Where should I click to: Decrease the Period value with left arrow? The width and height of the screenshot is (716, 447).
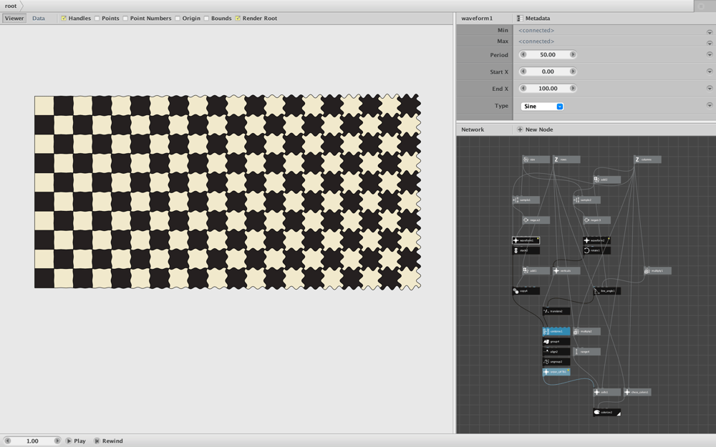[x=523, y=55]
